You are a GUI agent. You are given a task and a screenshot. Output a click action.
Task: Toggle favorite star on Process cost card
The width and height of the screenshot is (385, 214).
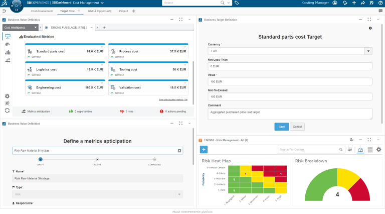(184, 46)
